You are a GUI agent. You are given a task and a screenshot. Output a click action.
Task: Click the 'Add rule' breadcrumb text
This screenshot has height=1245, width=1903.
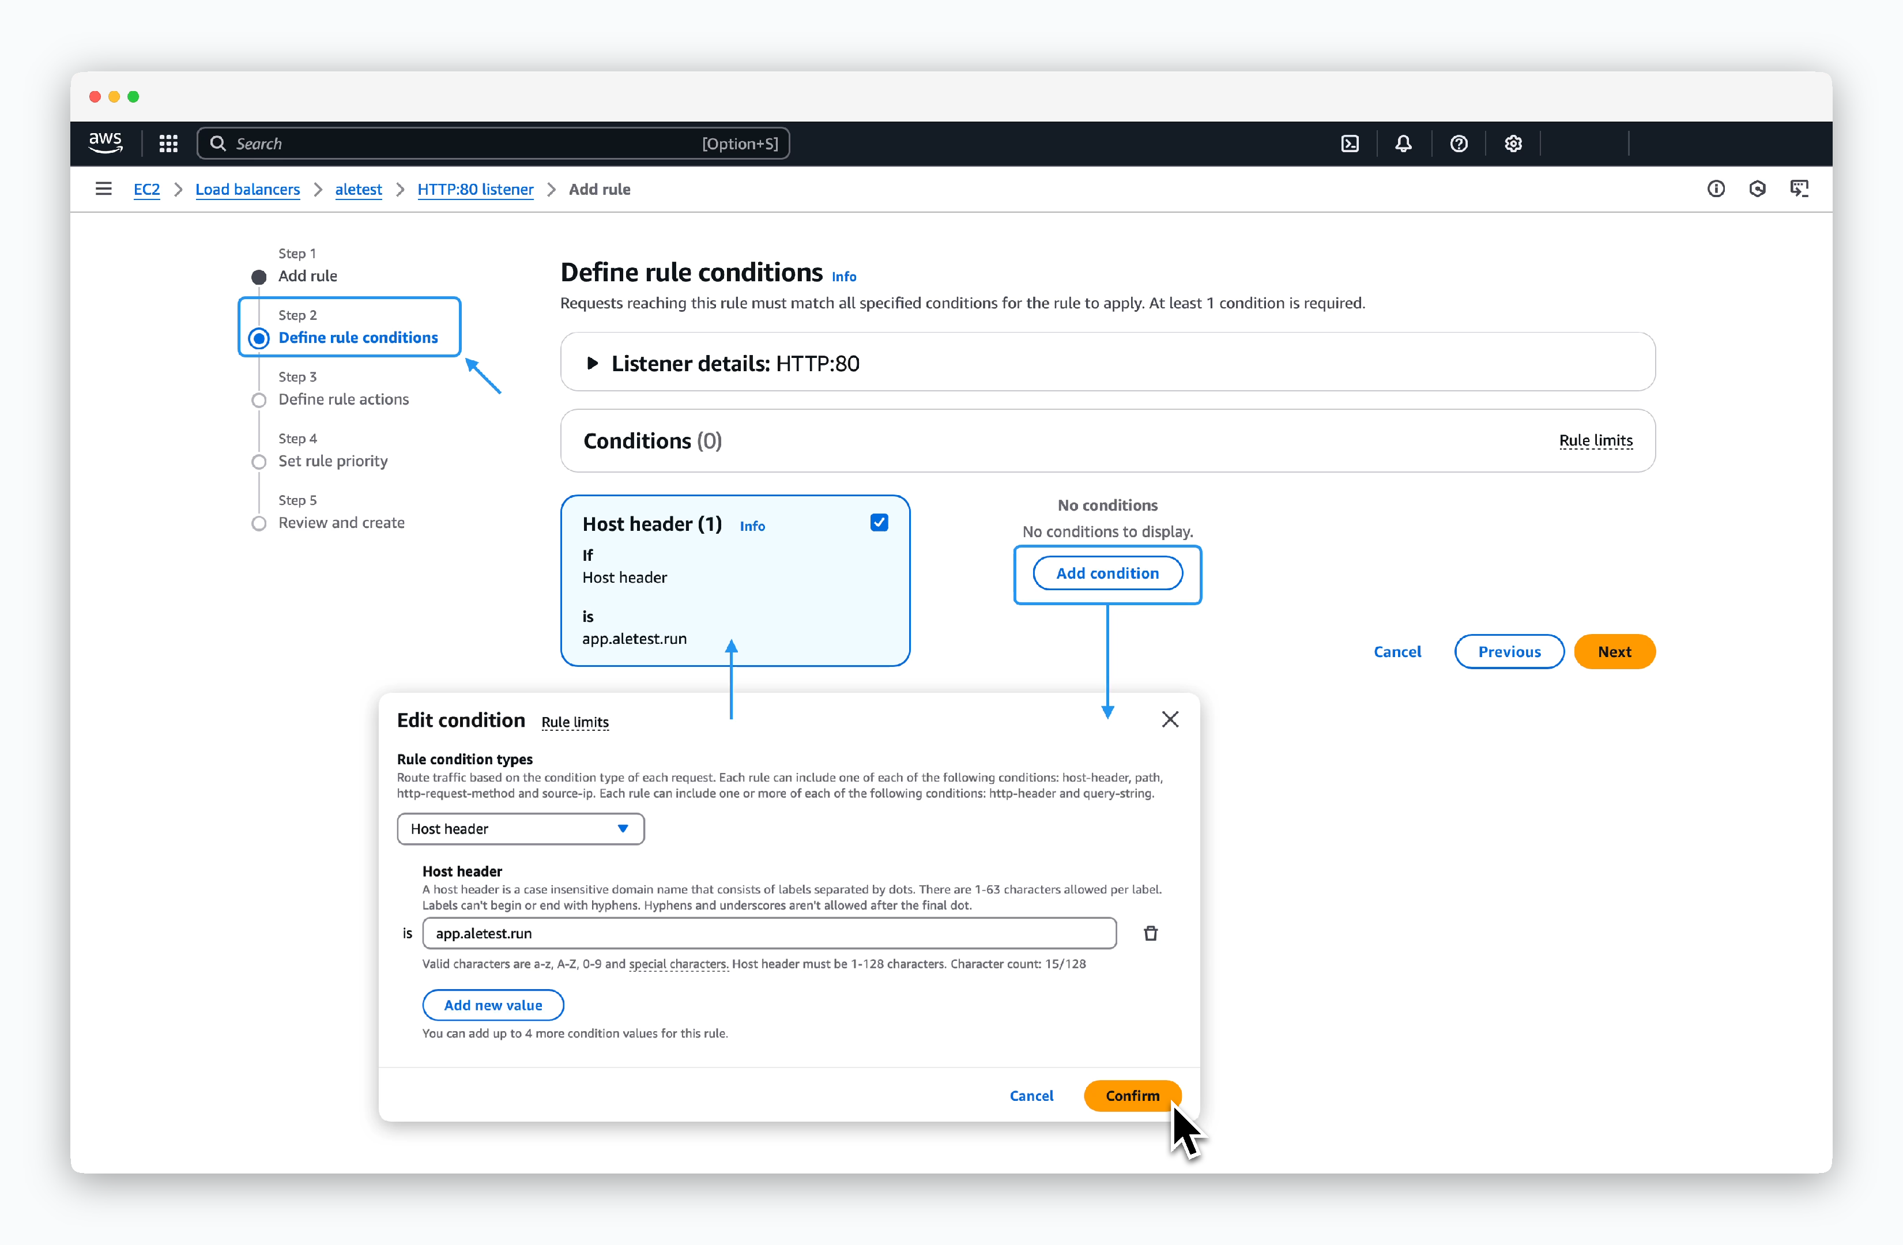[600, 190]
